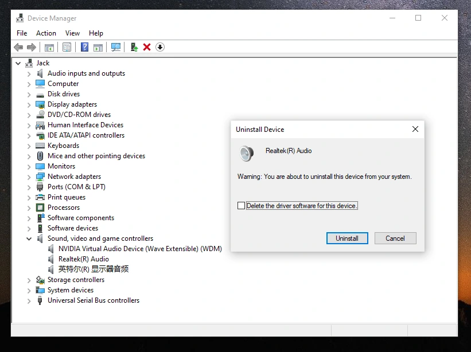The width and height of the screenshot is (471, 352).
Task: Click the Universal Serial Bus controllers icon
Action: 40,300
